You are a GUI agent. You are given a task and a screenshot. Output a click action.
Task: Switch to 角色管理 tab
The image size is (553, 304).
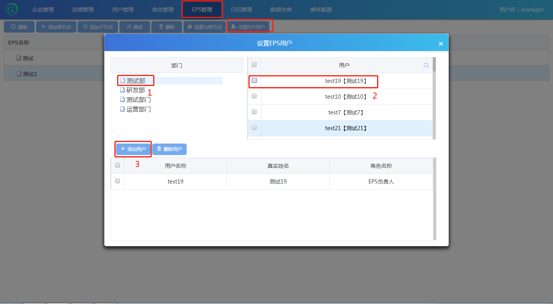pos(163,10)
